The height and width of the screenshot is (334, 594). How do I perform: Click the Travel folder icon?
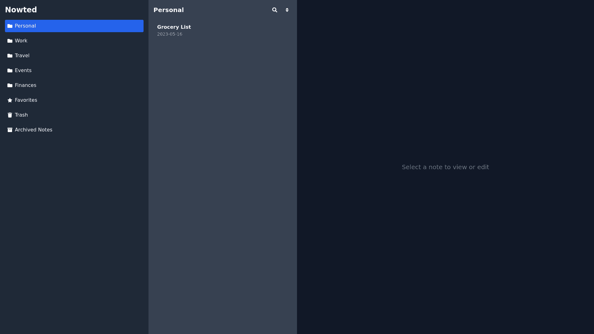10,56
